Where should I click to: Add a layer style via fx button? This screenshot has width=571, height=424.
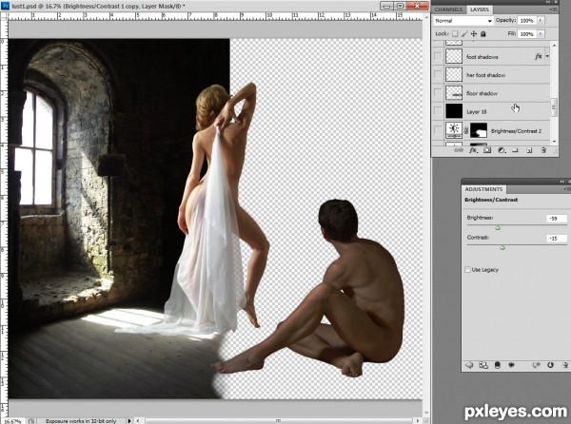pyautogui.click(x=473, y=150)
